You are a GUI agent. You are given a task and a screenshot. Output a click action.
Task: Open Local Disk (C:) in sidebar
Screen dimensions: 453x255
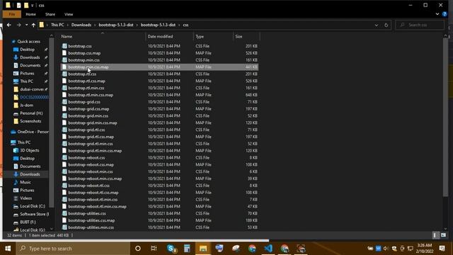[33, 206]
